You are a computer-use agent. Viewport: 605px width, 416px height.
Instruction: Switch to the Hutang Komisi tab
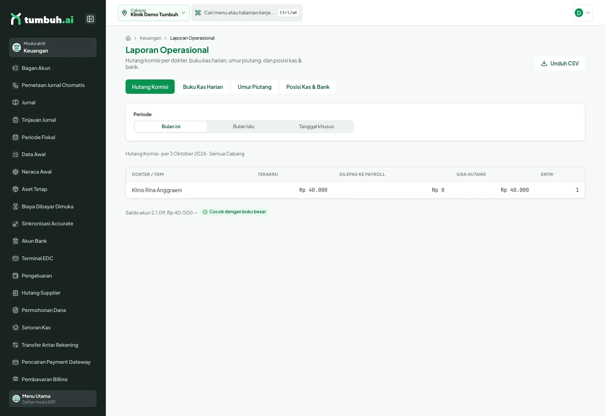pyautogui.click(x=150, y=87)
